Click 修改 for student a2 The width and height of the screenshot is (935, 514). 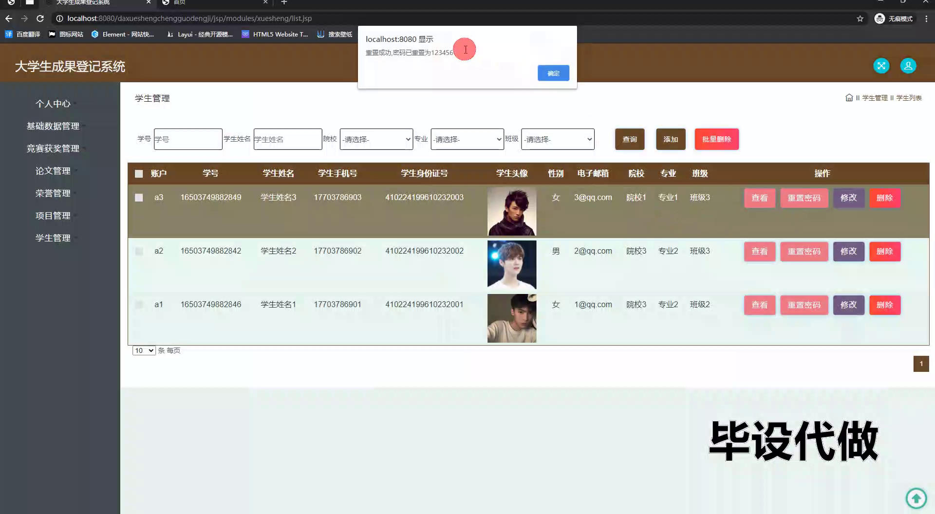[x=848, y=252]
